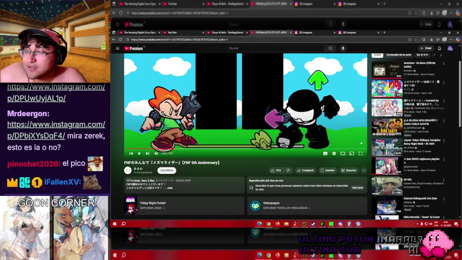Image resolution: width=462 pixels, height=260 pixels.
Task: Open the YouTube account avatar menu
Action: (450, 48)
